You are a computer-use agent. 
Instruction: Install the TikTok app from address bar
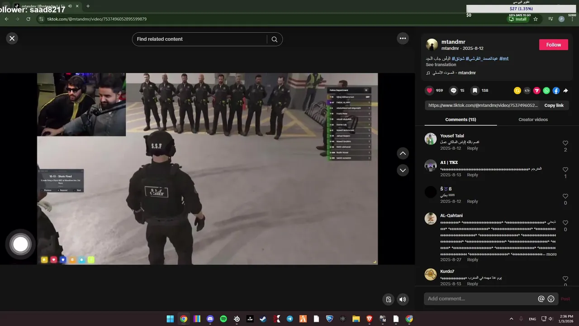pos(517,19)
